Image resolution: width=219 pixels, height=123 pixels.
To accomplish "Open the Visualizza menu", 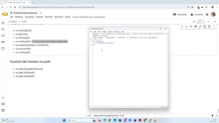I will click(29, 17).
